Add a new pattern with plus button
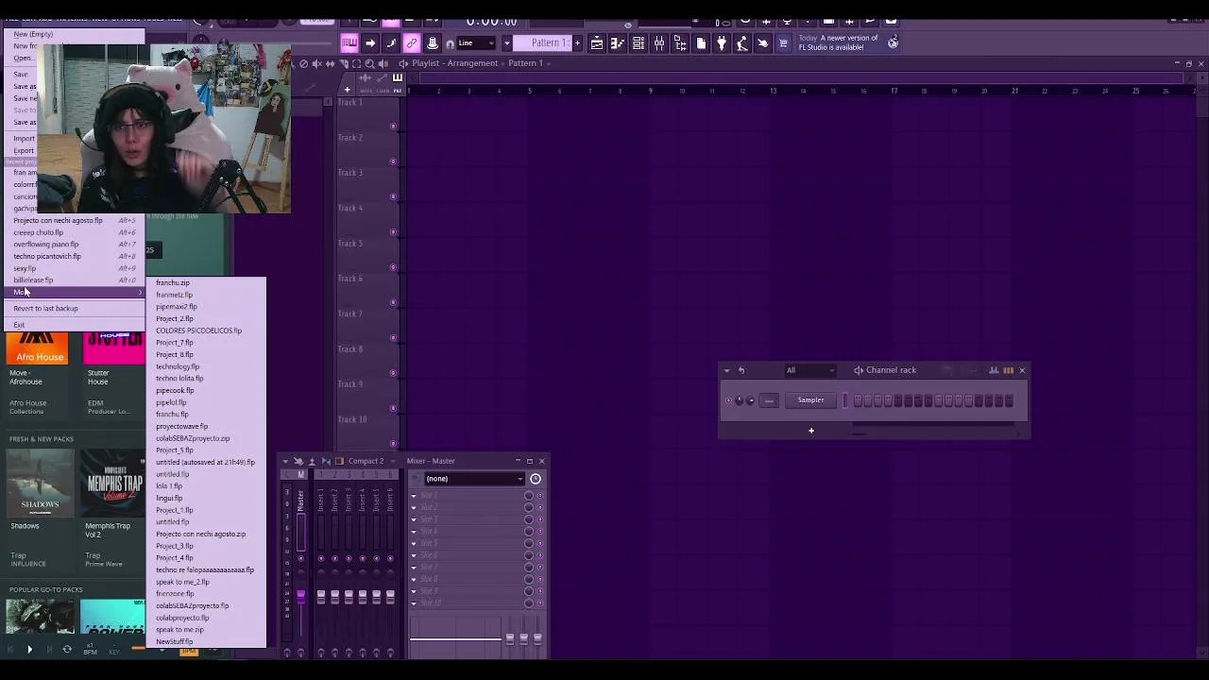The height and width of the screenshot is (680, 1209). (x=576, y=42)
